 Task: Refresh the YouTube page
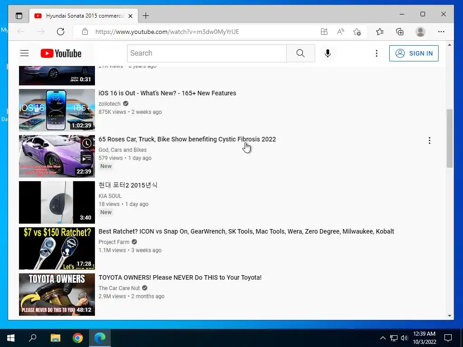(x=61, y=32)
